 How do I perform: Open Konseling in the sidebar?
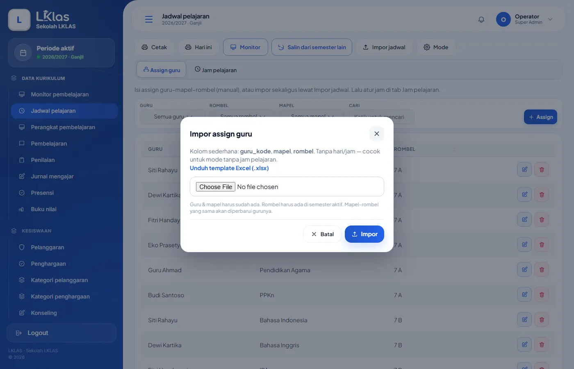point(64,313)
